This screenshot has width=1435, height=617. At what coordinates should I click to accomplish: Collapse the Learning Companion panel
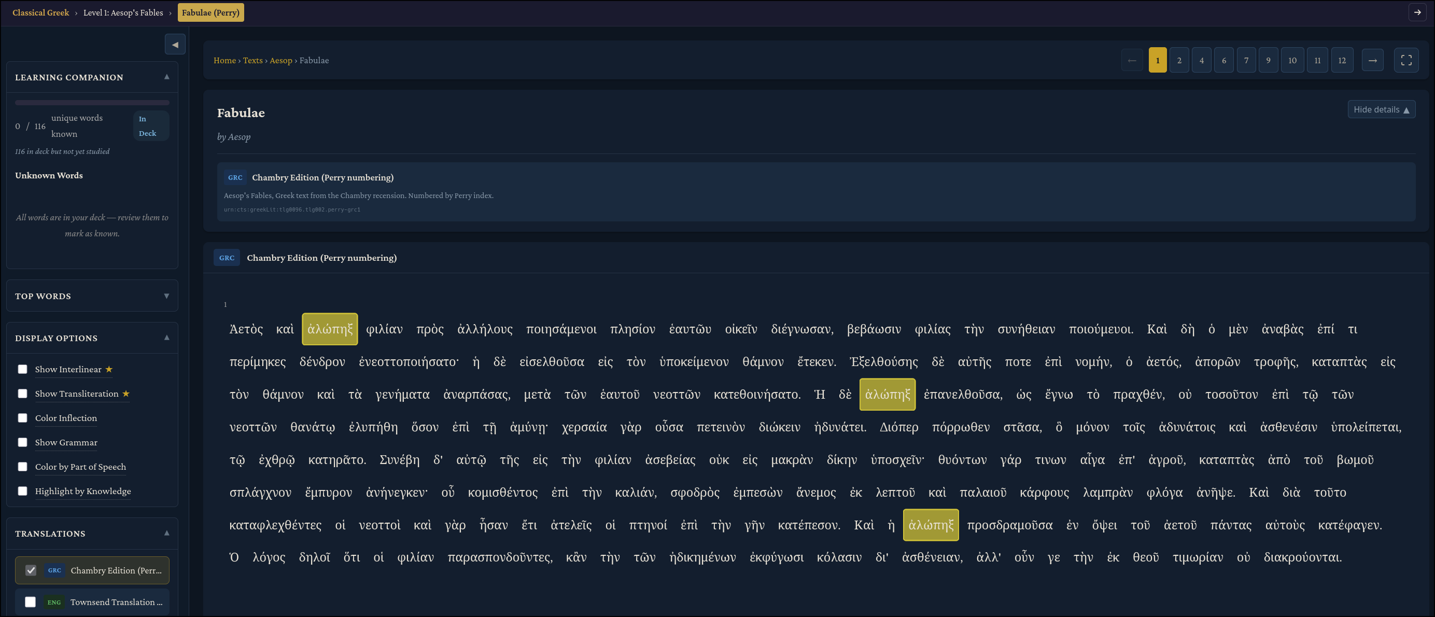(166, 77)
